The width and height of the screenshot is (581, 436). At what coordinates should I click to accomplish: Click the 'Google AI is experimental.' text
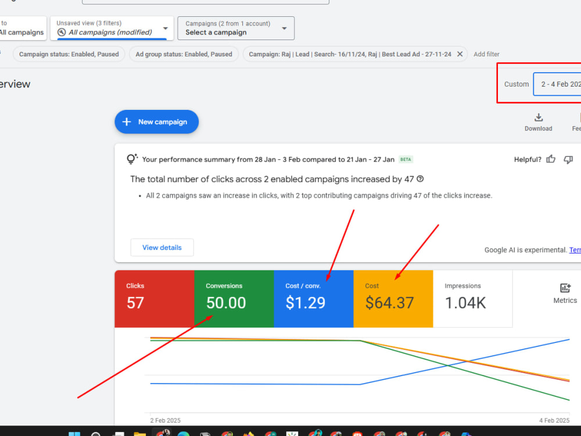pyautogui.click(x=525, y=250)
